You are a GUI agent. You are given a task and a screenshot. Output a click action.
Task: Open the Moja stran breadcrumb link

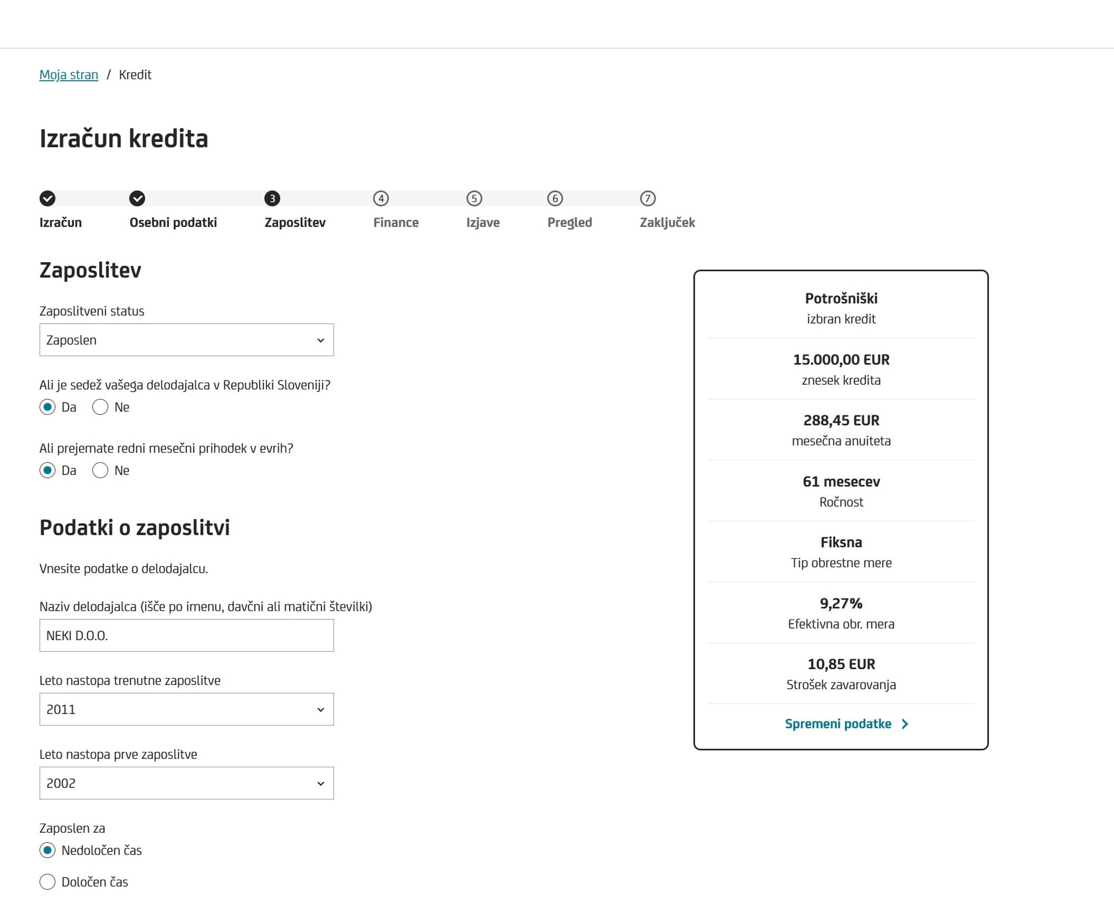(69, 75)
